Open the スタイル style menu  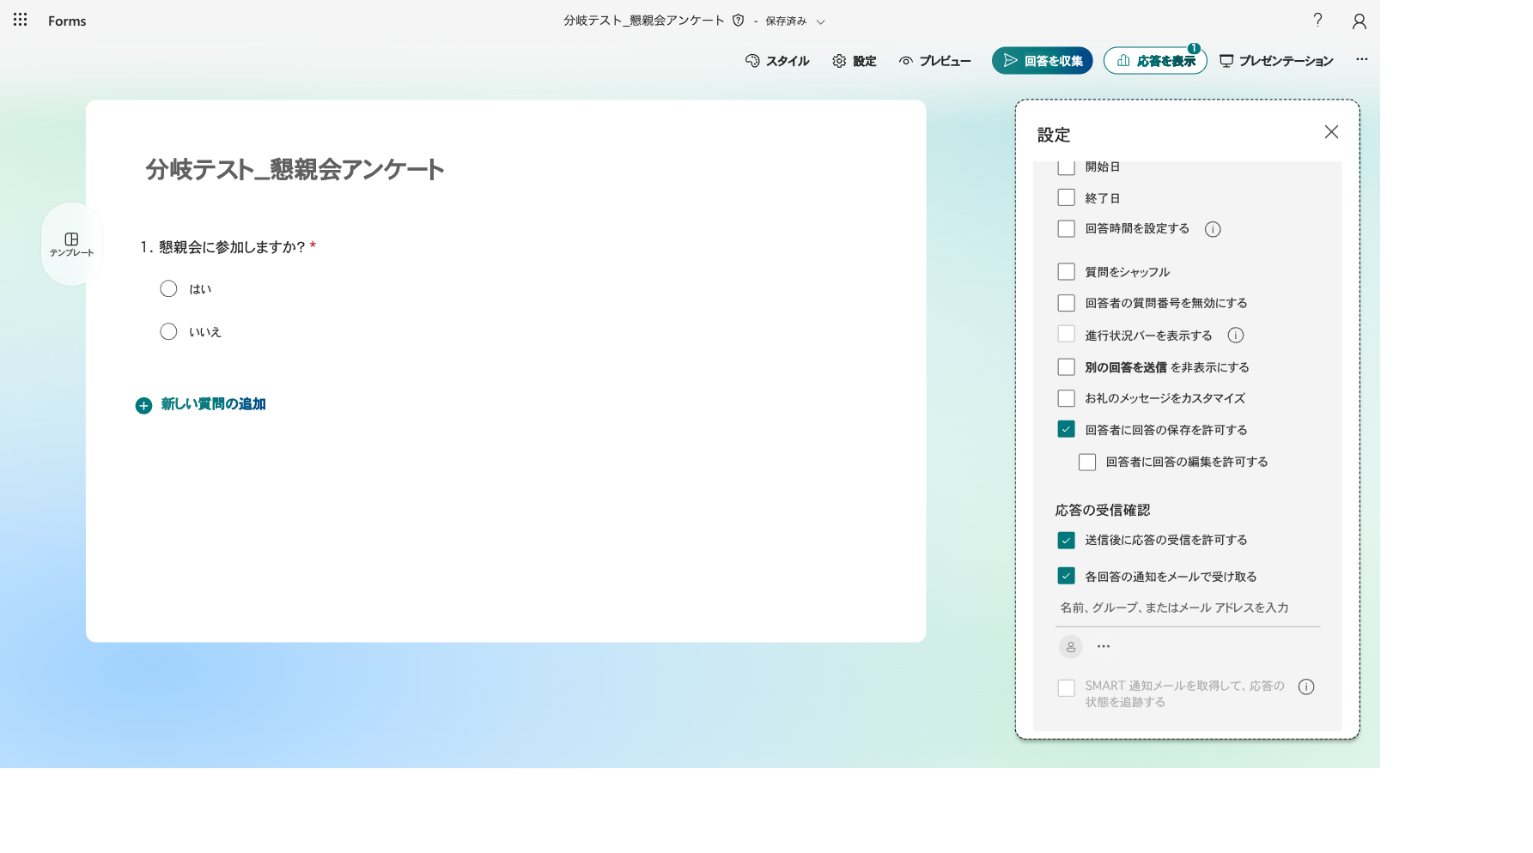pos(777,61)
